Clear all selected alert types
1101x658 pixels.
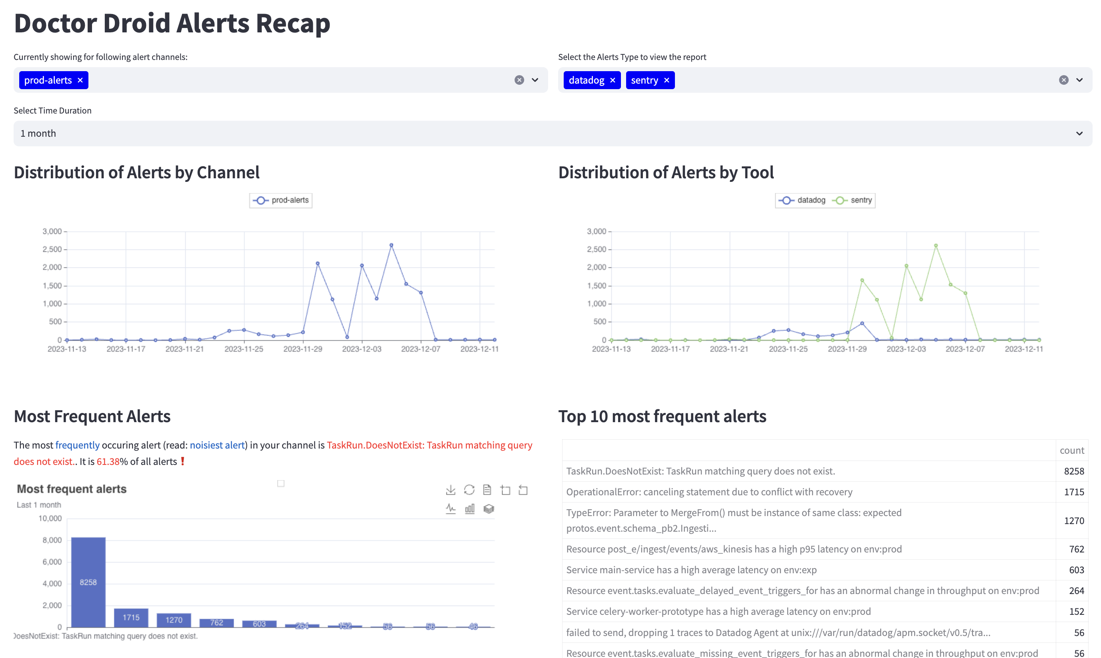pyautogui.click(x=1063, y=80)
